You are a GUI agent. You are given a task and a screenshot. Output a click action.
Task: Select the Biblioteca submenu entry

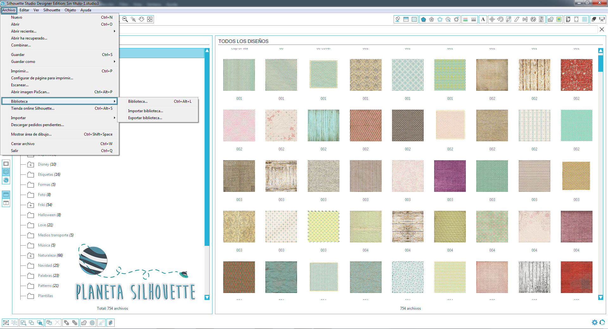pyautogui.click(x=60, y=101)
